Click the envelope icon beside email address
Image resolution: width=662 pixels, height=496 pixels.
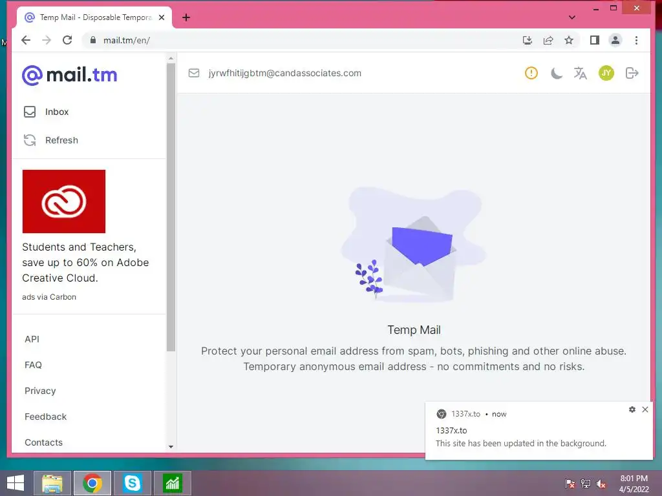pos(194,73)
